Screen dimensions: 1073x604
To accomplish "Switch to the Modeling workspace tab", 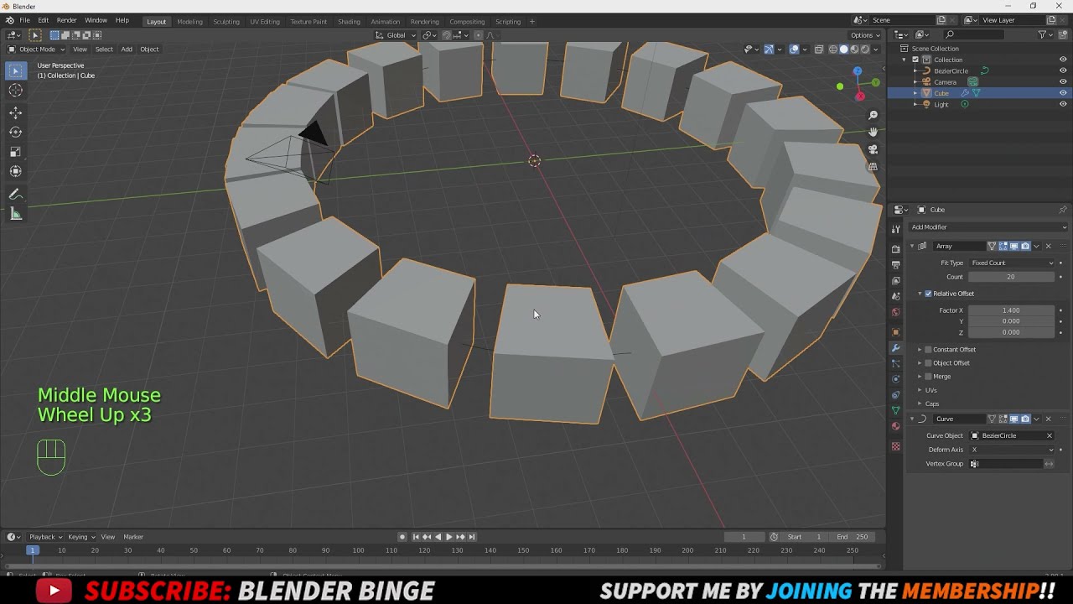I will point(189,22).
